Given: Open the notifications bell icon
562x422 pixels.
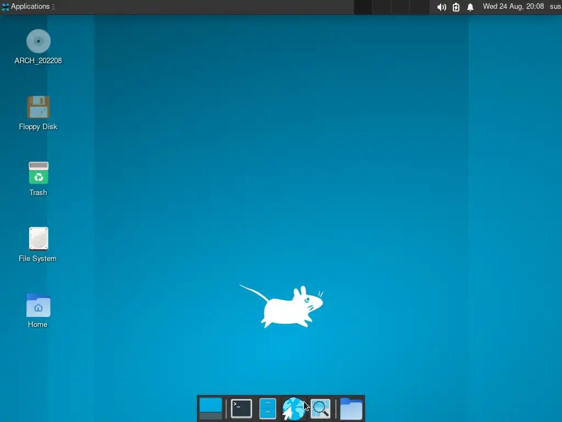Looking at the screenshot, I should [470, 7].
